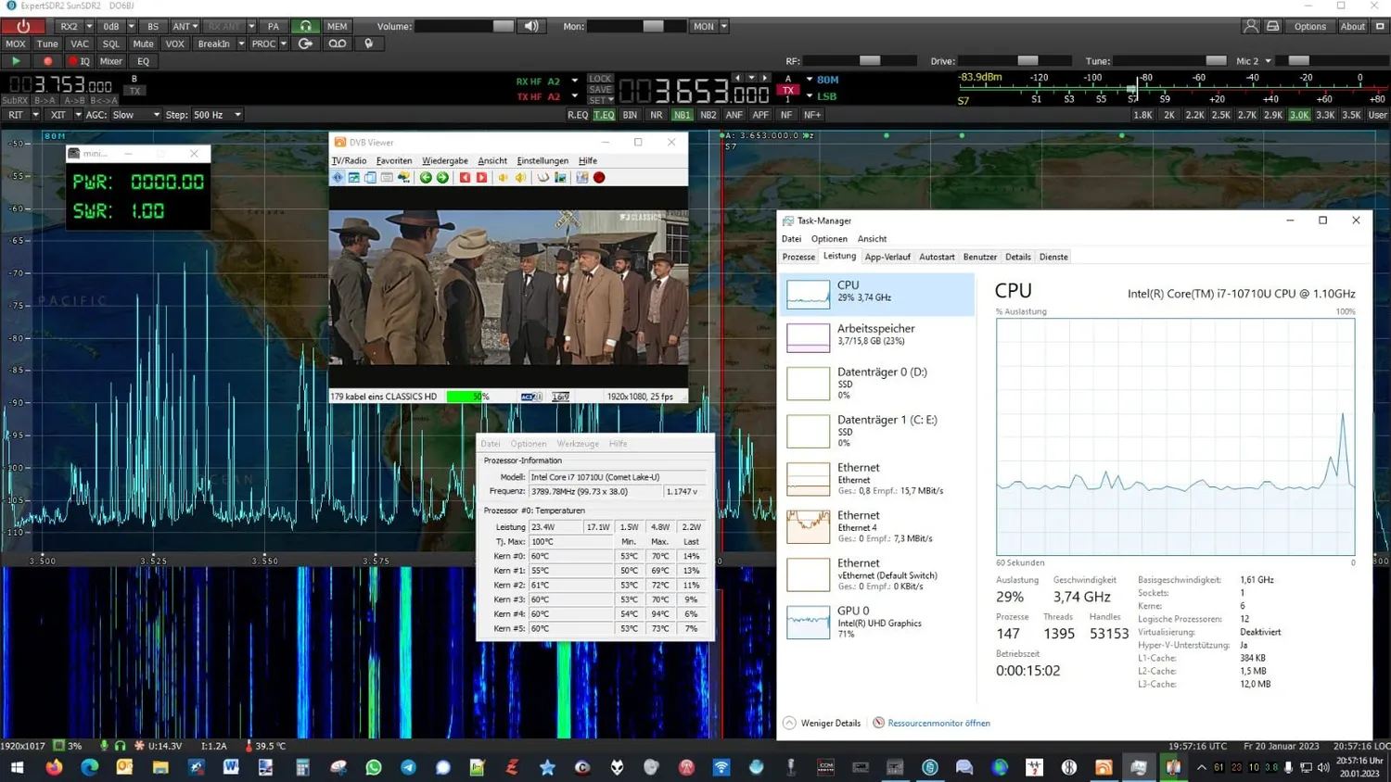Click the red record dot in DVB Viewer toolbar
This screenshot has height=782, width=1391.
599,178
